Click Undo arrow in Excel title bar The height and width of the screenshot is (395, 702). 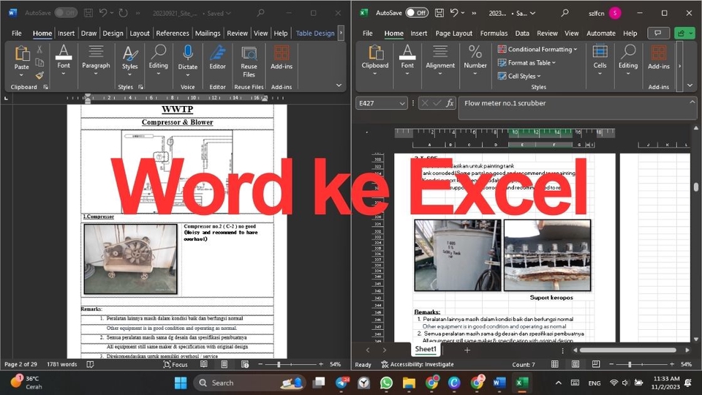(x=454, y=13)
